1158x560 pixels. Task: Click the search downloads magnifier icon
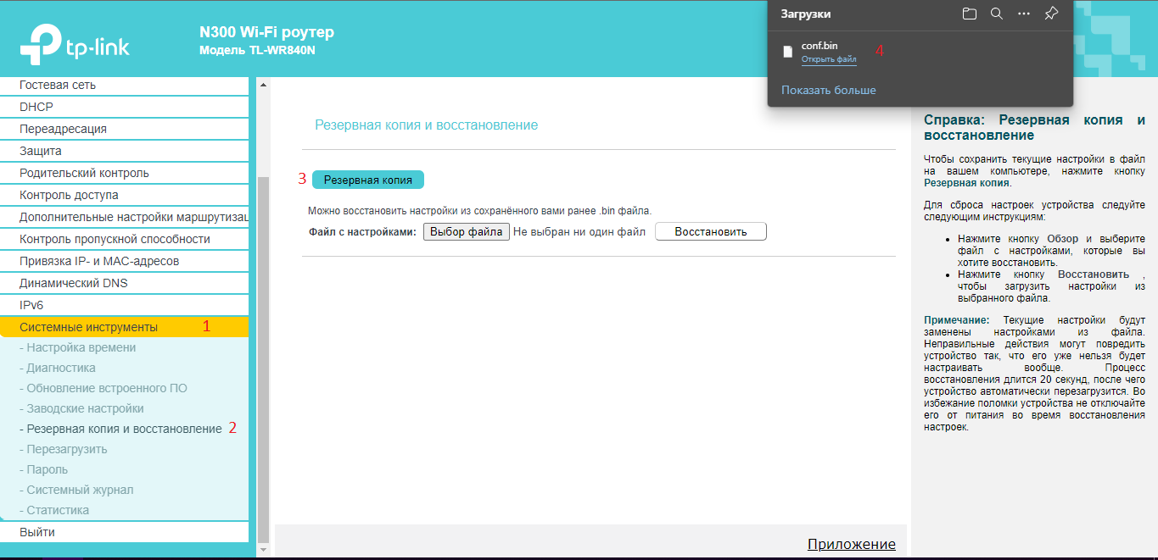[x=997, y=14]
